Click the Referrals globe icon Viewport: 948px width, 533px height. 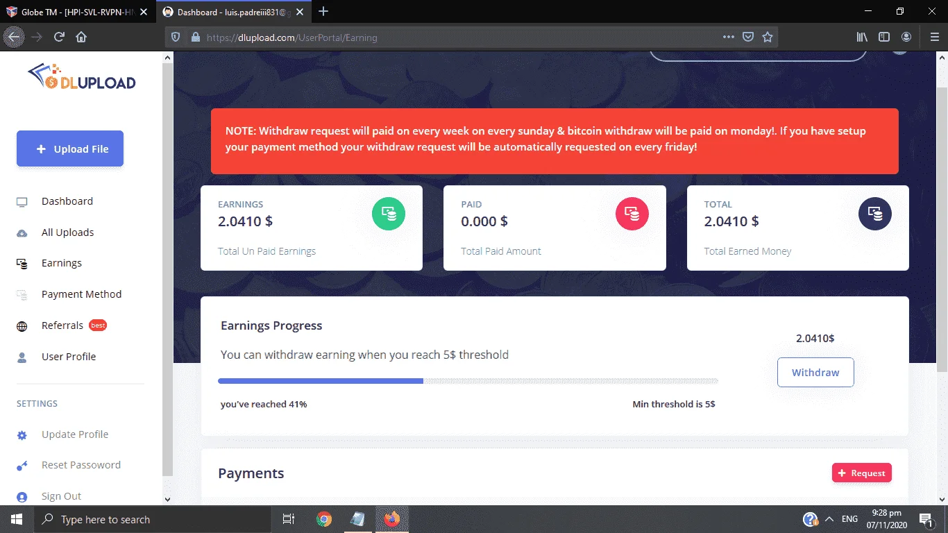tap(22, 326)
